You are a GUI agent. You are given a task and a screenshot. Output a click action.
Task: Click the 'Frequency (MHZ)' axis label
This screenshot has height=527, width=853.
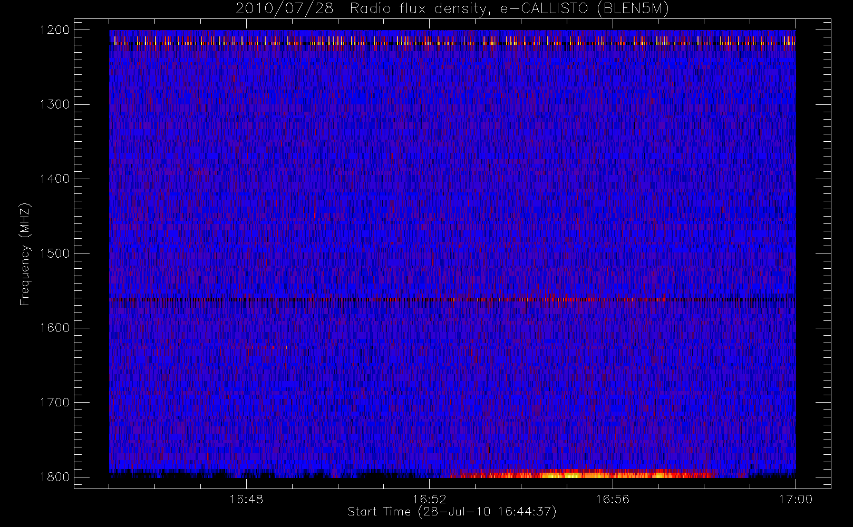(25, 255)
